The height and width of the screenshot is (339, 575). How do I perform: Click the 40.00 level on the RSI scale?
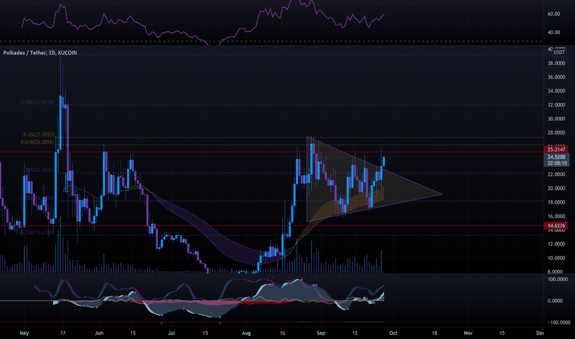(x=554, y=32)
